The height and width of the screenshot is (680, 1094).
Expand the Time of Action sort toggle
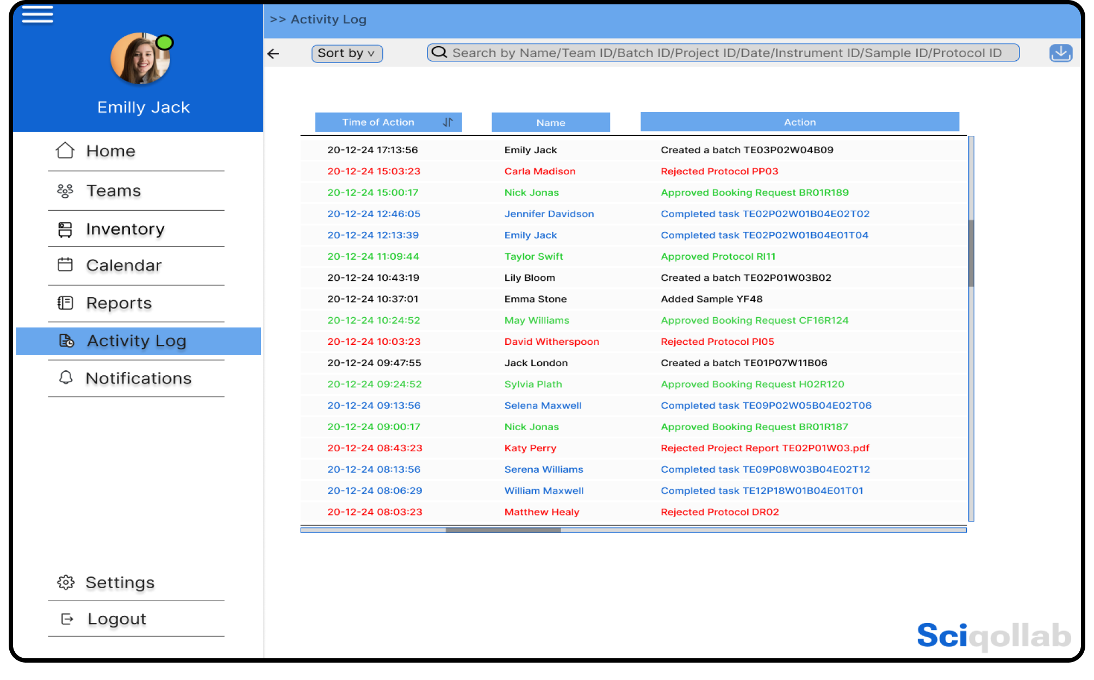click(x=447, y=122)
